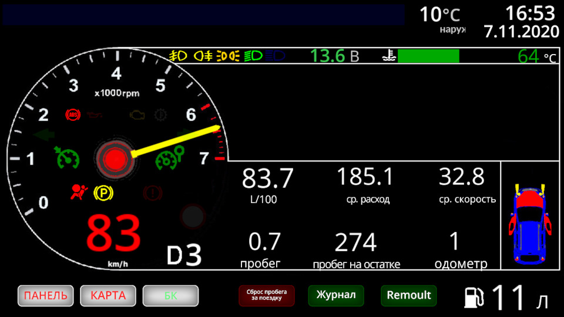Click the green cruise control gauge icon
The image size is (564, 317).
point(67,157)
